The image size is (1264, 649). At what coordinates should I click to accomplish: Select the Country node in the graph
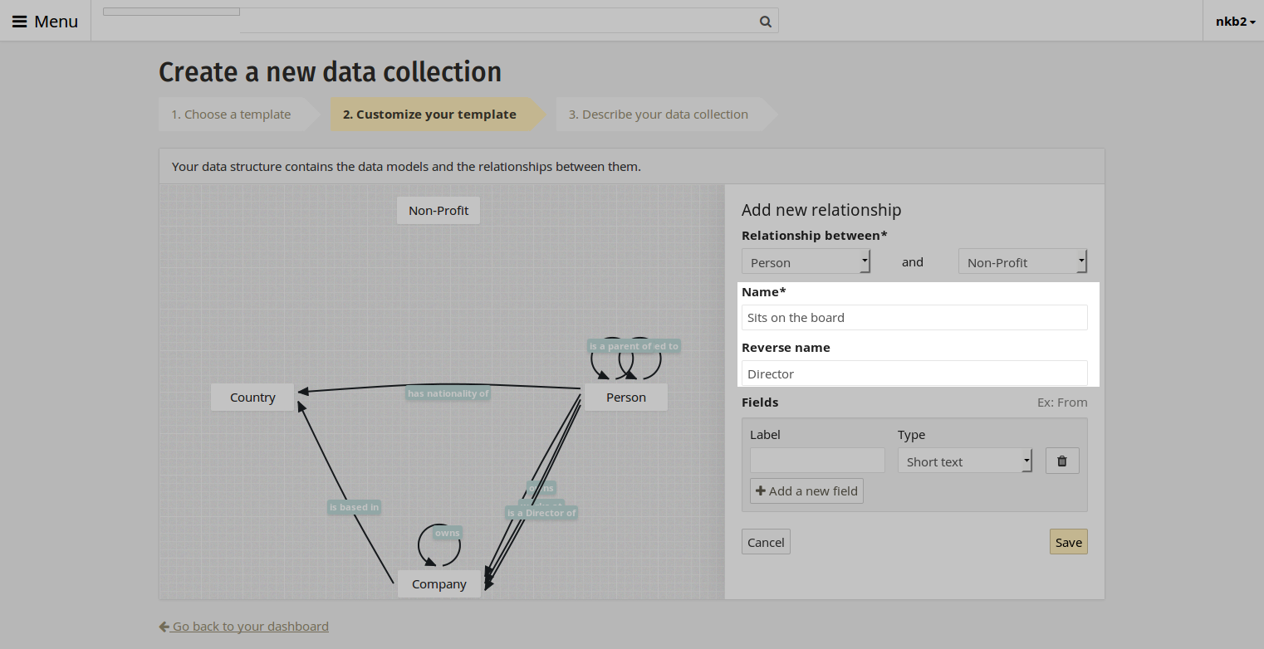click(252, 398)
